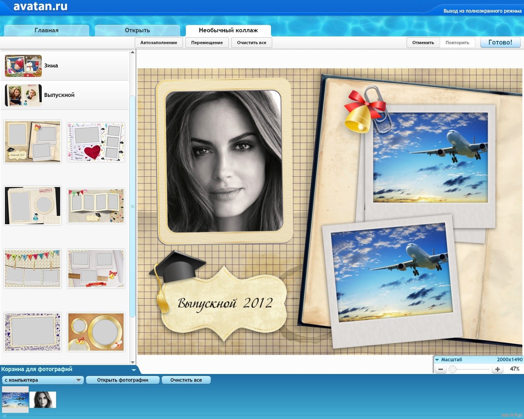Click the Повторить button
Viewport: 524px width, 419px height.
coord(458,43)
